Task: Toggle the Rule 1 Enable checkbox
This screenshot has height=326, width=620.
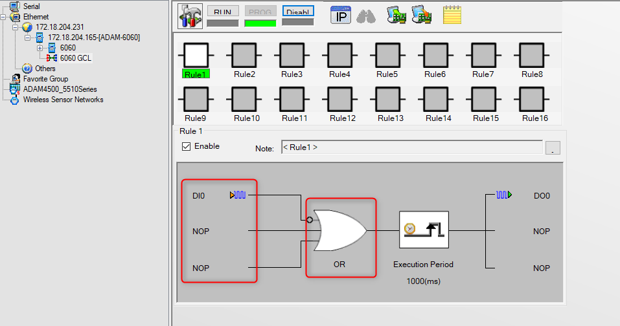Action: [186, 146]
